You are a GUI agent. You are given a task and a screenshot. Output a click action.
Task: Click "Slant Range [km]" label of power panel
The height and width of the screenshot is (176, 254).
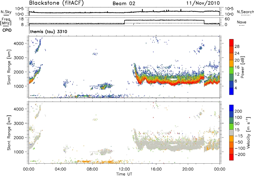9,67
